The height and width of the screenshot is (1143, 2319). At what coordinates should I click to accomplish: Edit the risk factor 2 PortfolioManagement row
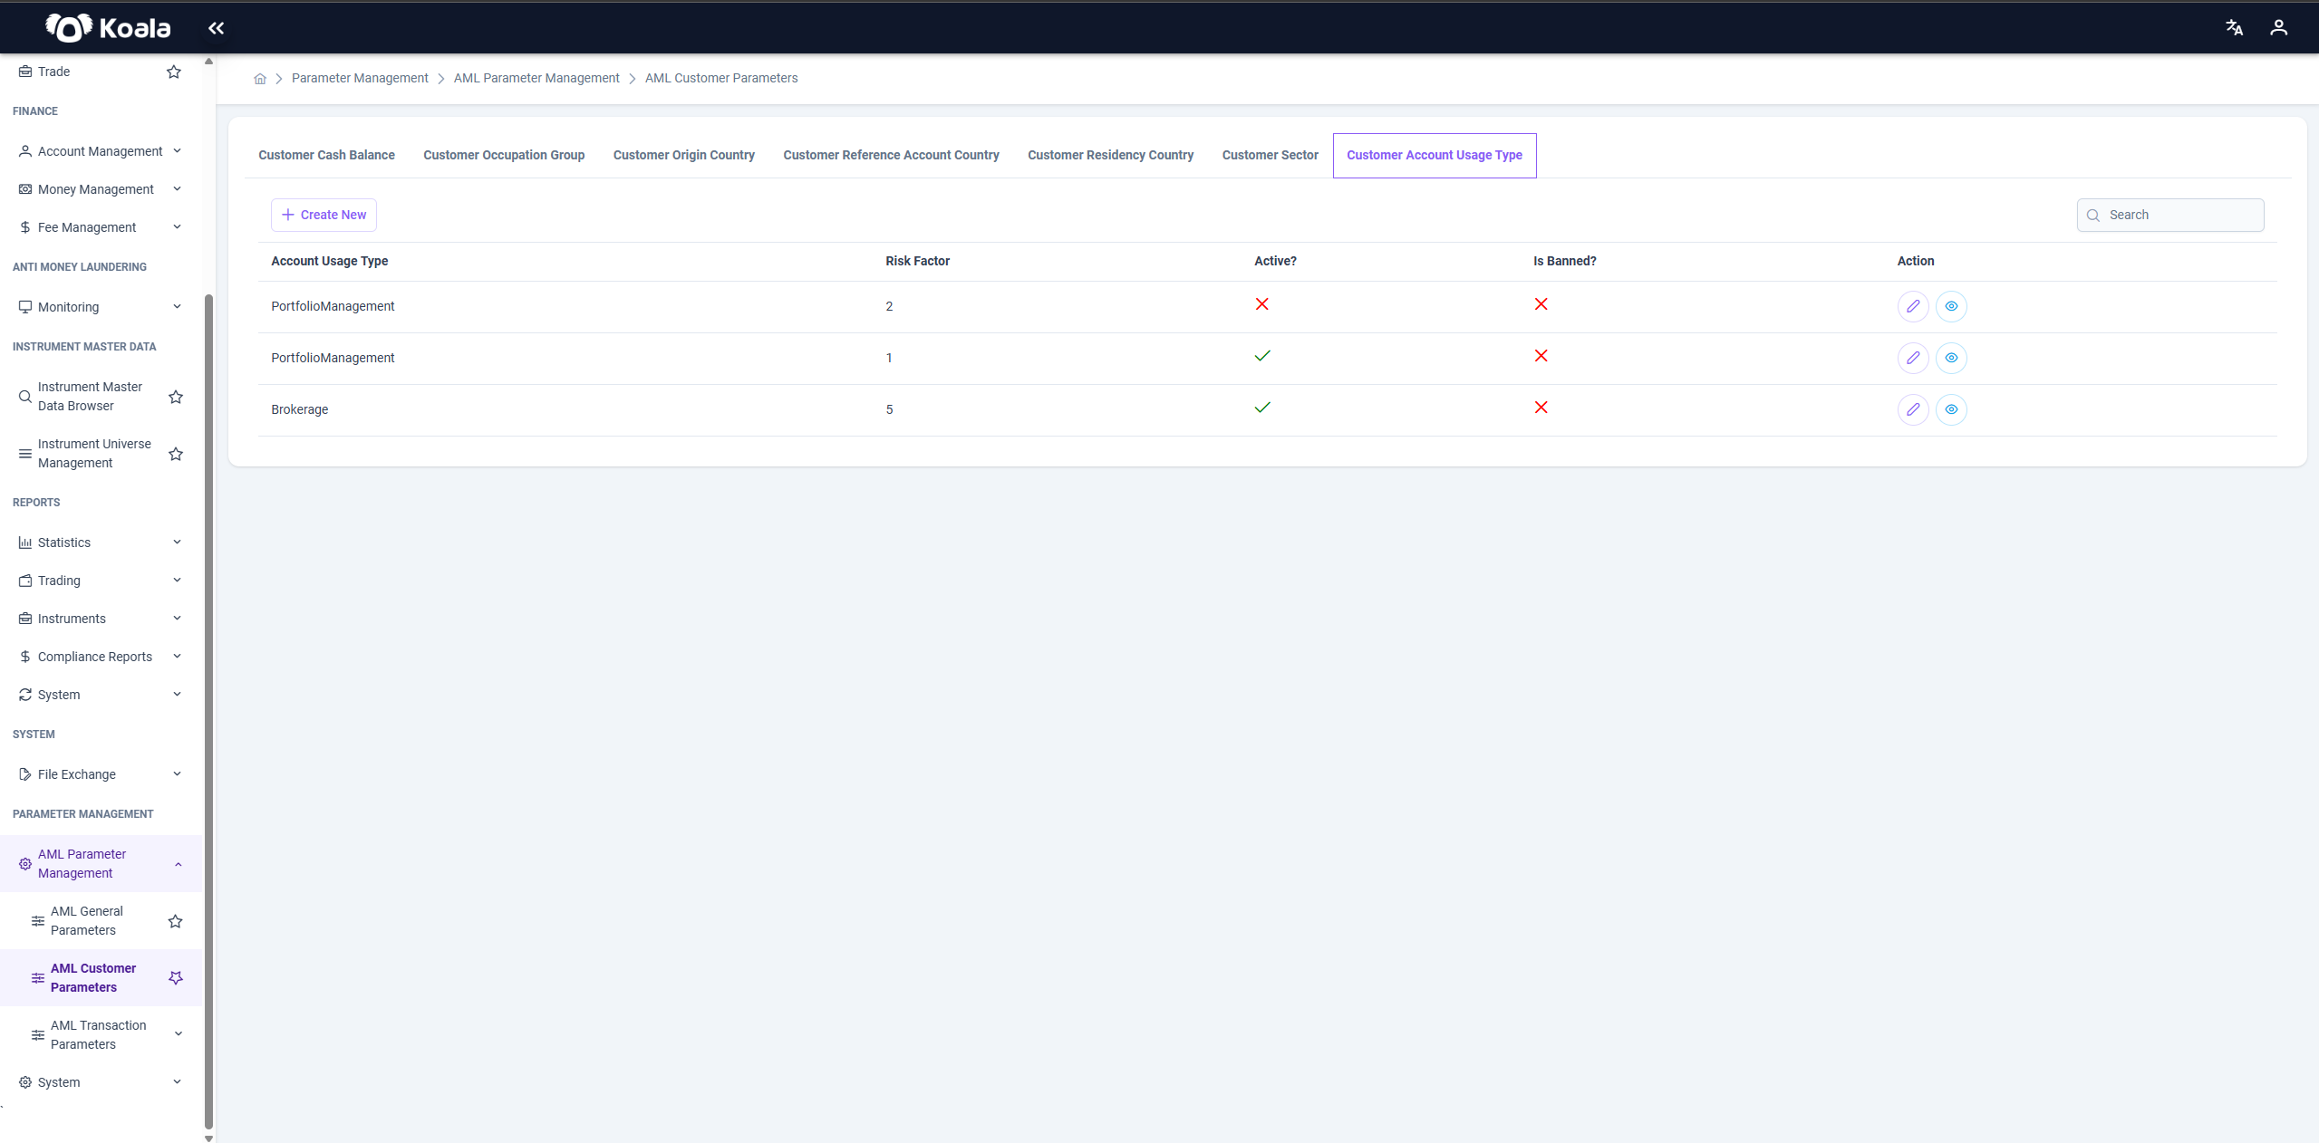(1912, 306)
